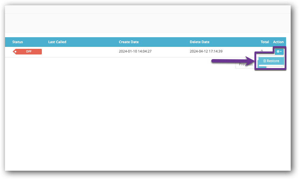Sort by the Last Called column header

tap(57, 42)
